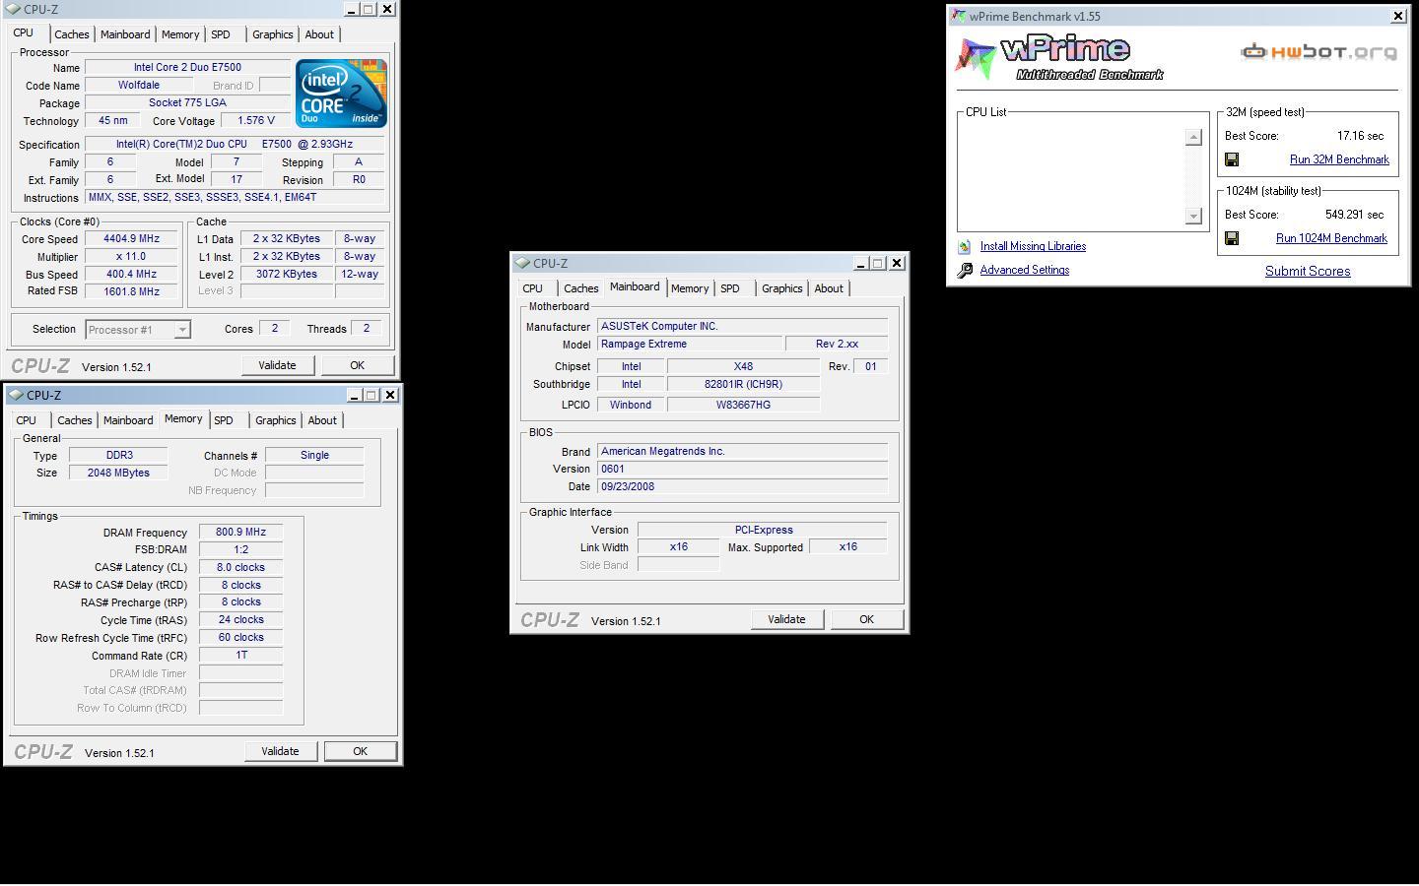
Task: Click the wPrime logo graphic
Action: (x=1059, y=59)
